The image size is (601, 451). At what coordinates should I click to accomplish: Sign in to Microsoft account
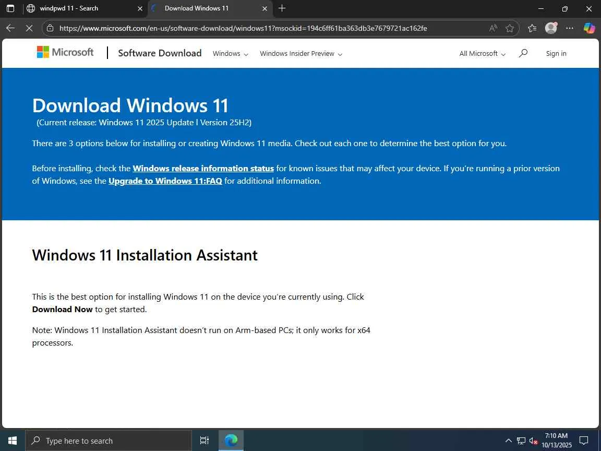coord(556,54)
